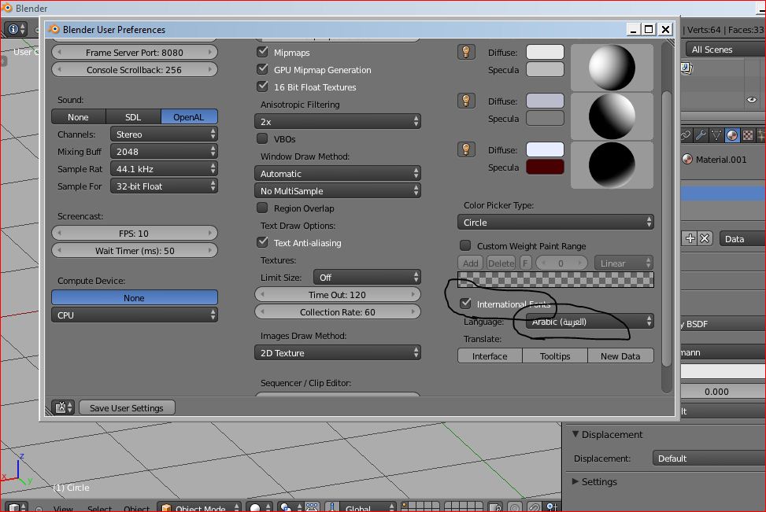Open the Material properties tab icon

coord(733,136)
